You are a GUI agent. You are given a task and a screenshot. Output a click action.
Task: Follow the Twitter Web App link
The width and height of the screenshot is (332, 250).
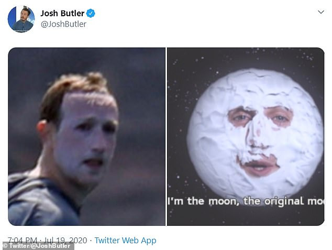point(125,241)
